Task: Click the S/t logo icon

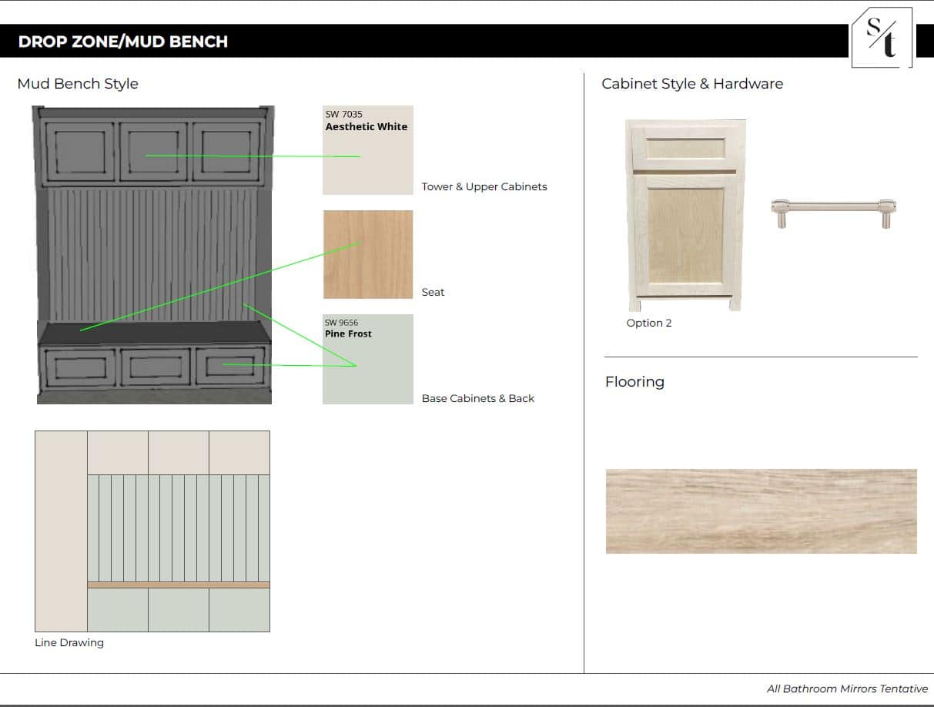Action: 882,39
